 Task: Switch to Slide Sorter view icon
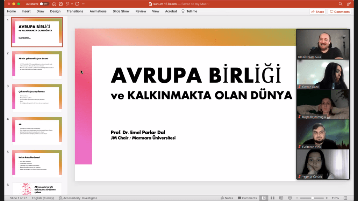tap(272, 198)
